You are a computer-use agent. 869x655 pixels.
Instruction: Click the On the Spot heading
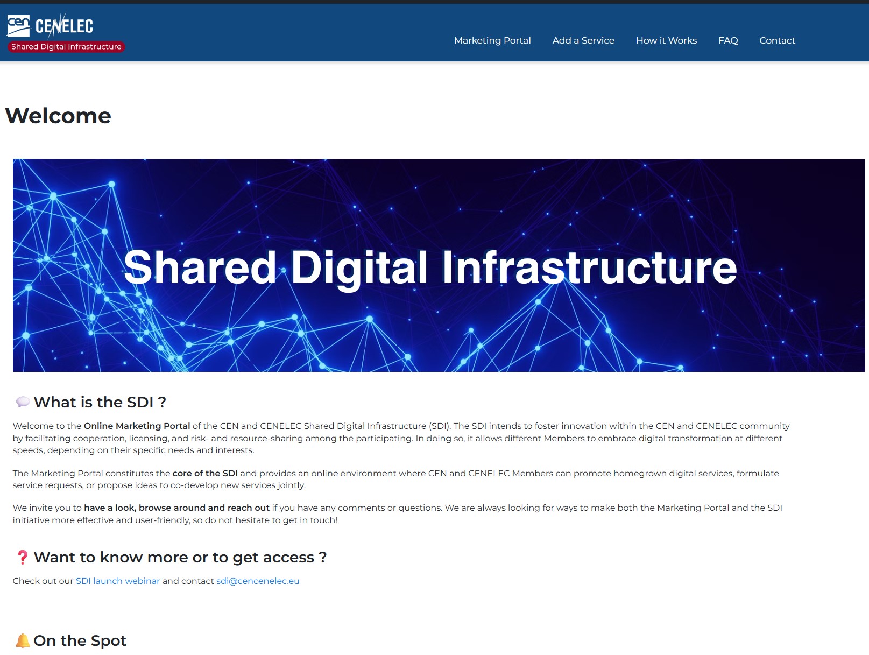(x=80, y=640)
